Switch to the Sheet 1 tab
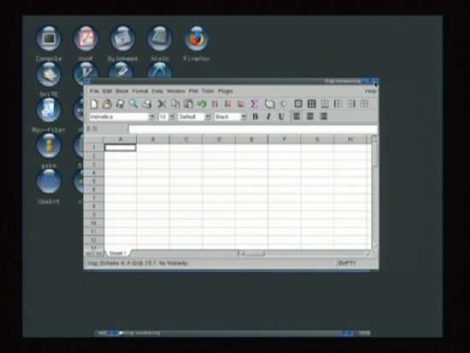 tap(117, 254)
